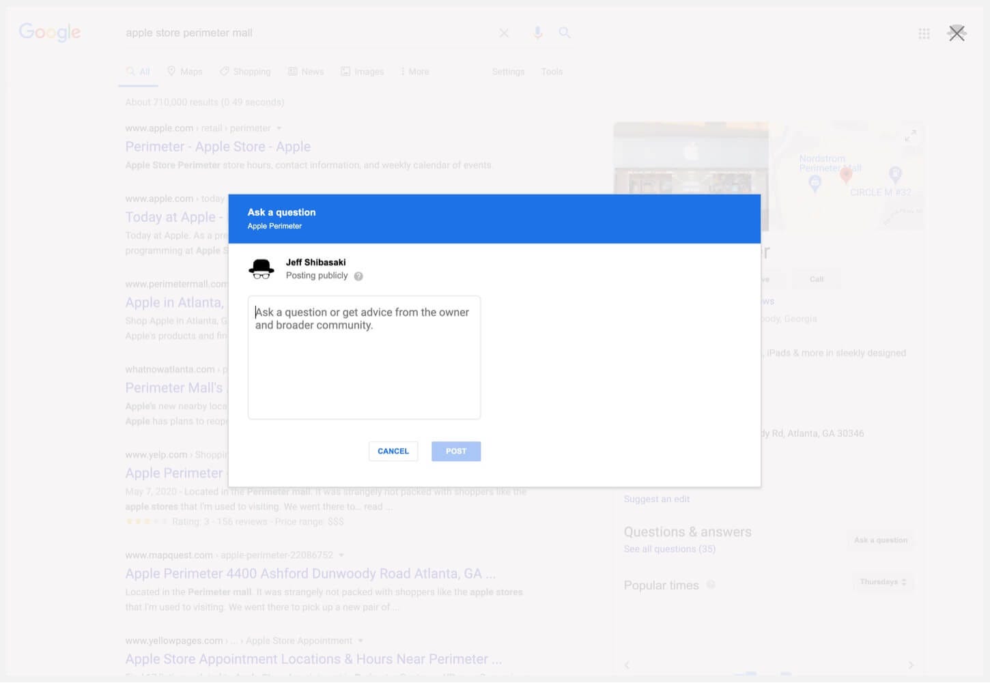This screenshot has width=990, height=683.
Task: Click the Ask a question dialog title
Action: coord(281,212)
